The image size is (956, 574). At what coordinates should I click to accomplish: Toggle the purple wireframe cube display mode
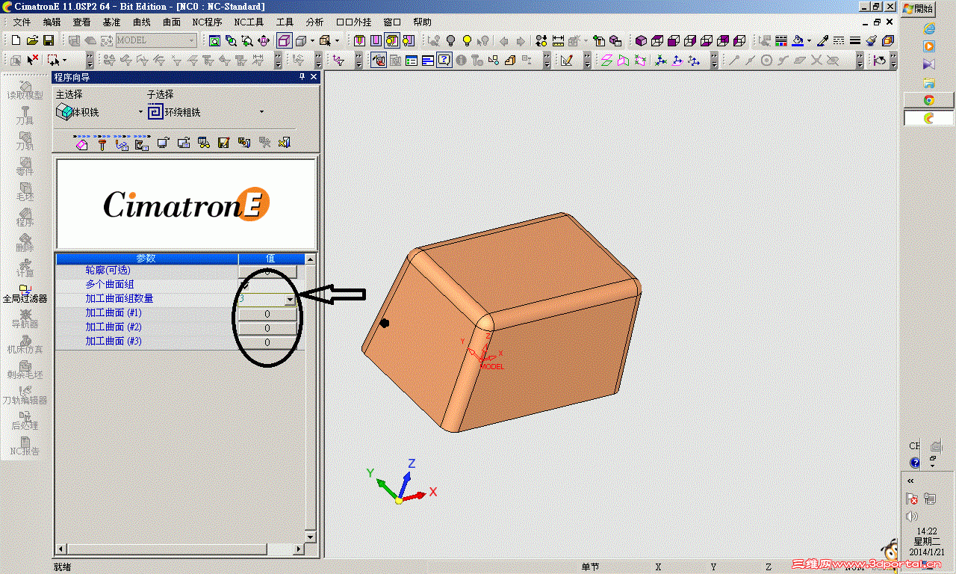[285, 40]
